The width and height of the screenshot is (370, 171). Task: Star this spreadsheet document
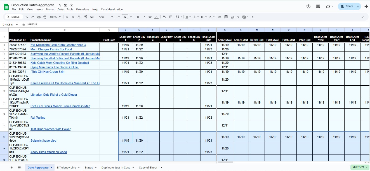coord(60,5)
